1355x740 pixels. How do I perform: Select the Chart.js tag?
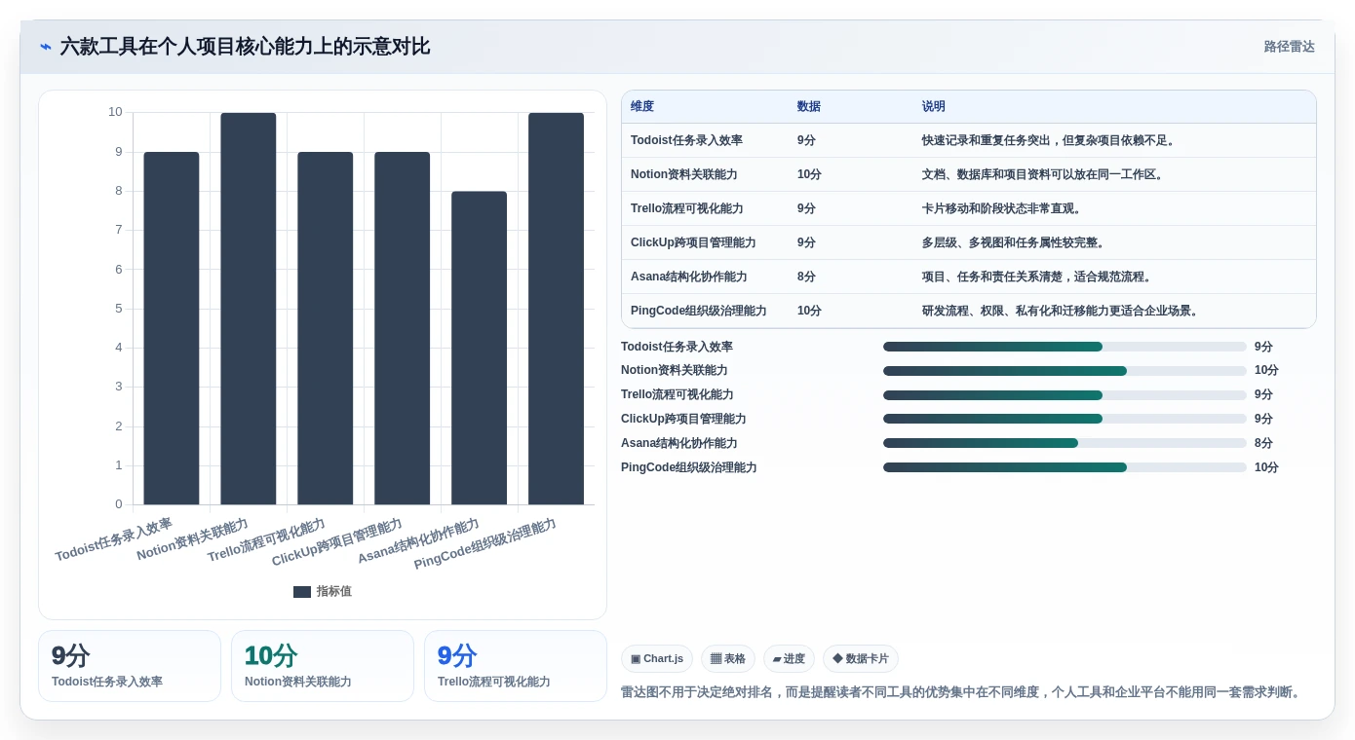pos(657,659)
